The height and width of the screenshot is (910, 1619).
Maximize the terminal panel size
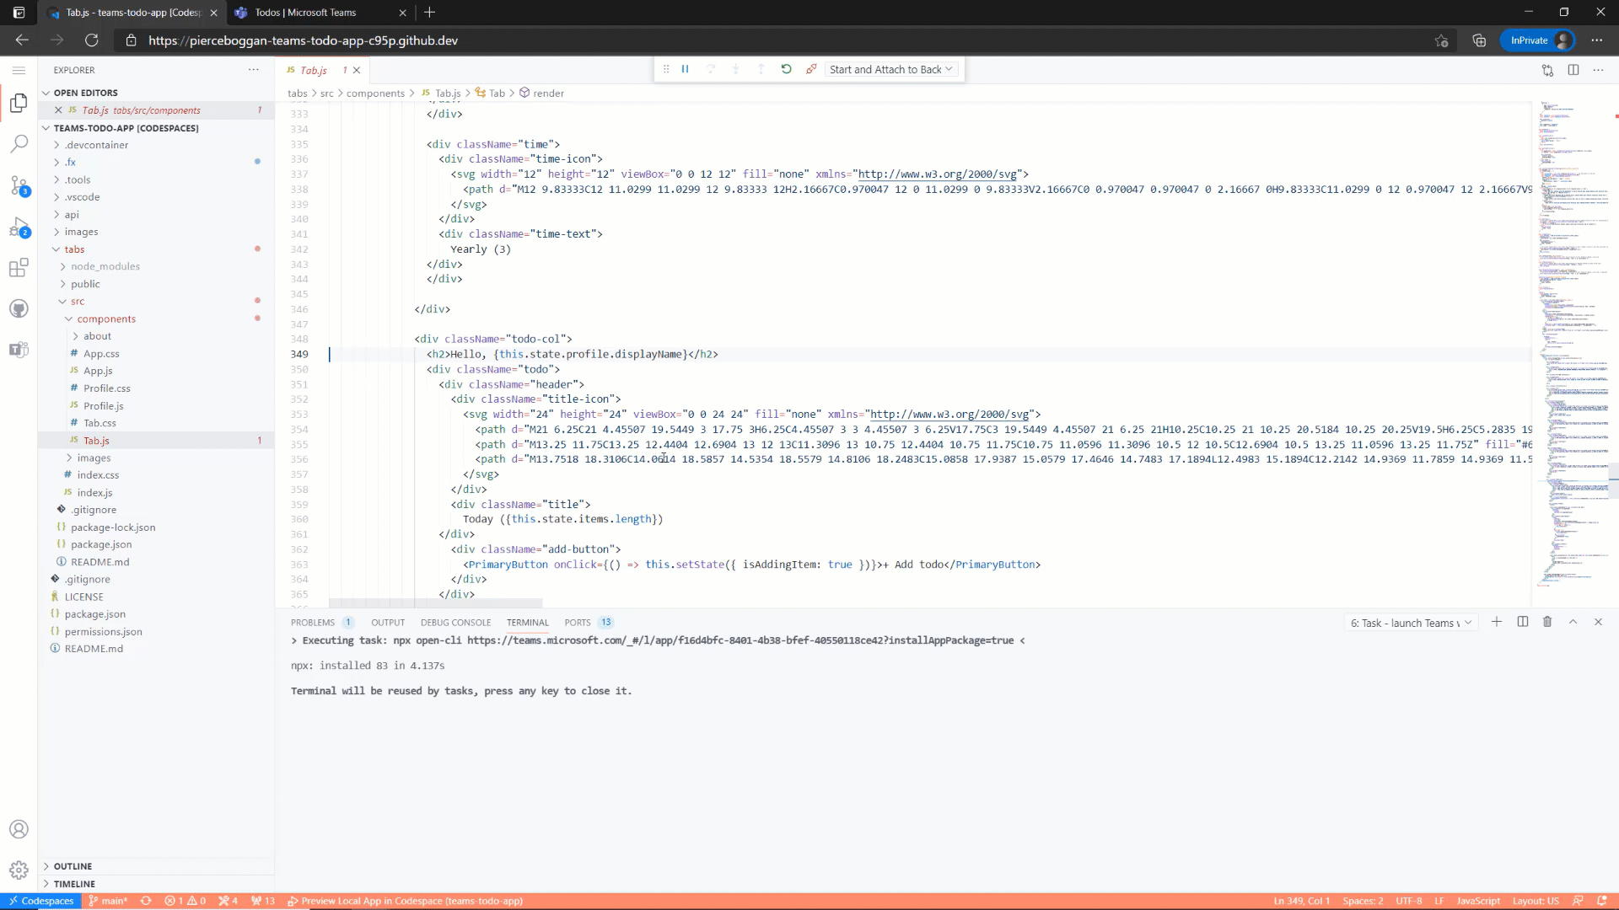tap(1573, 622)
